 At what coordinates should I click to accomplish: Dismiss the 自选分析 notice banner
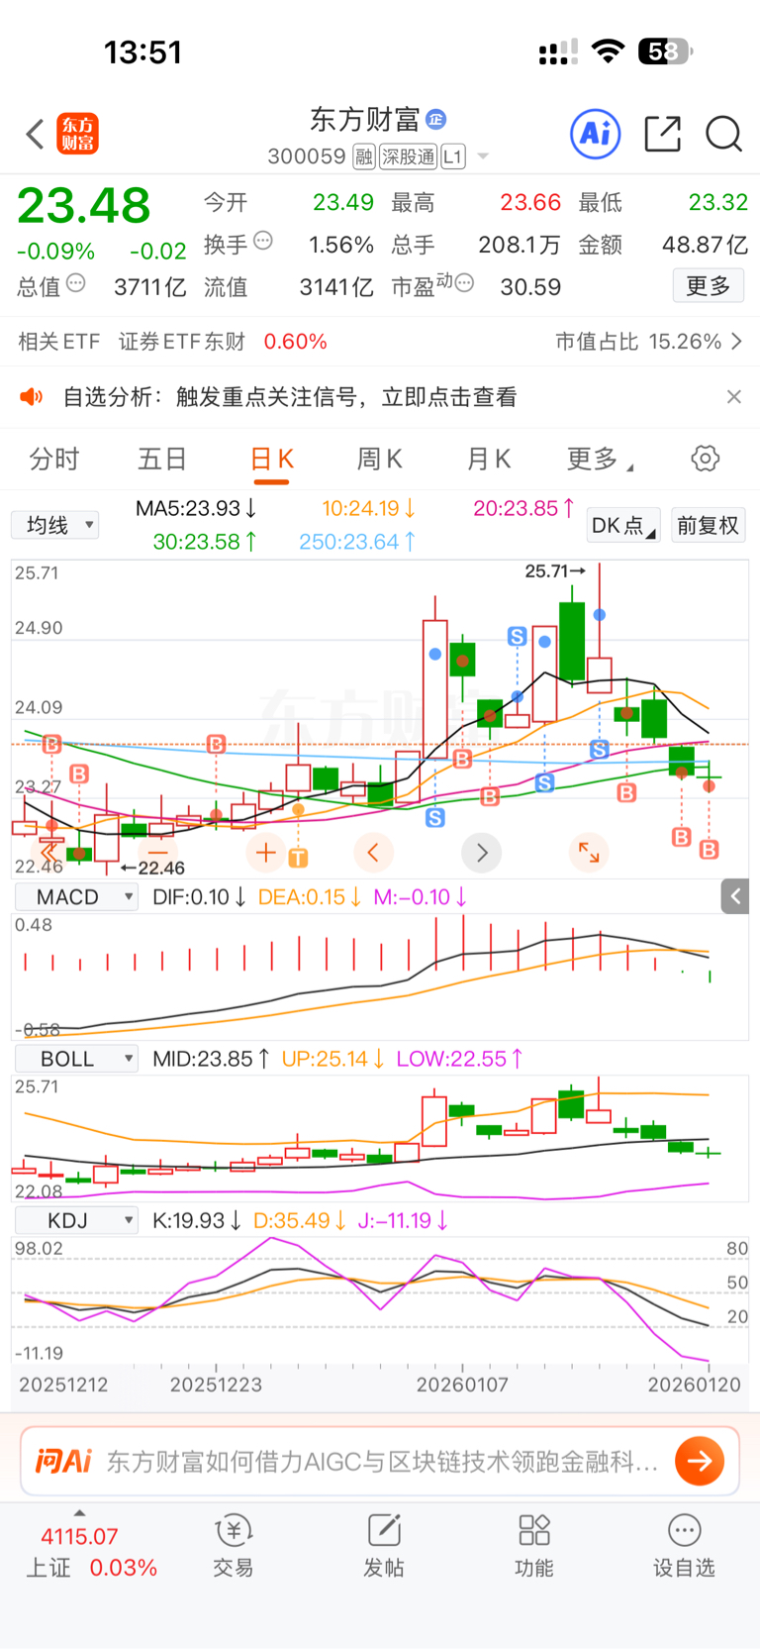(x=733, y=397)
